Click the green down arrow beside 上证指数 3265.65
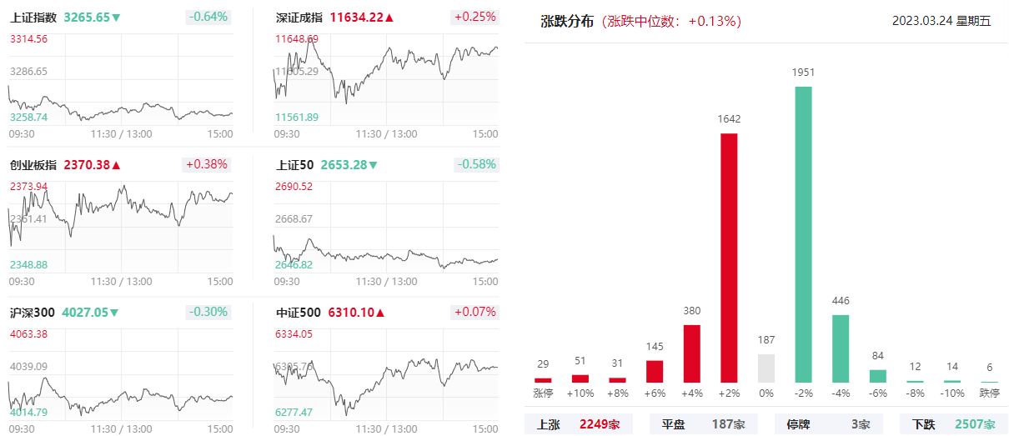Image resolution: width=1009 pixels, height=436 pixels. [x=116, y=18]
